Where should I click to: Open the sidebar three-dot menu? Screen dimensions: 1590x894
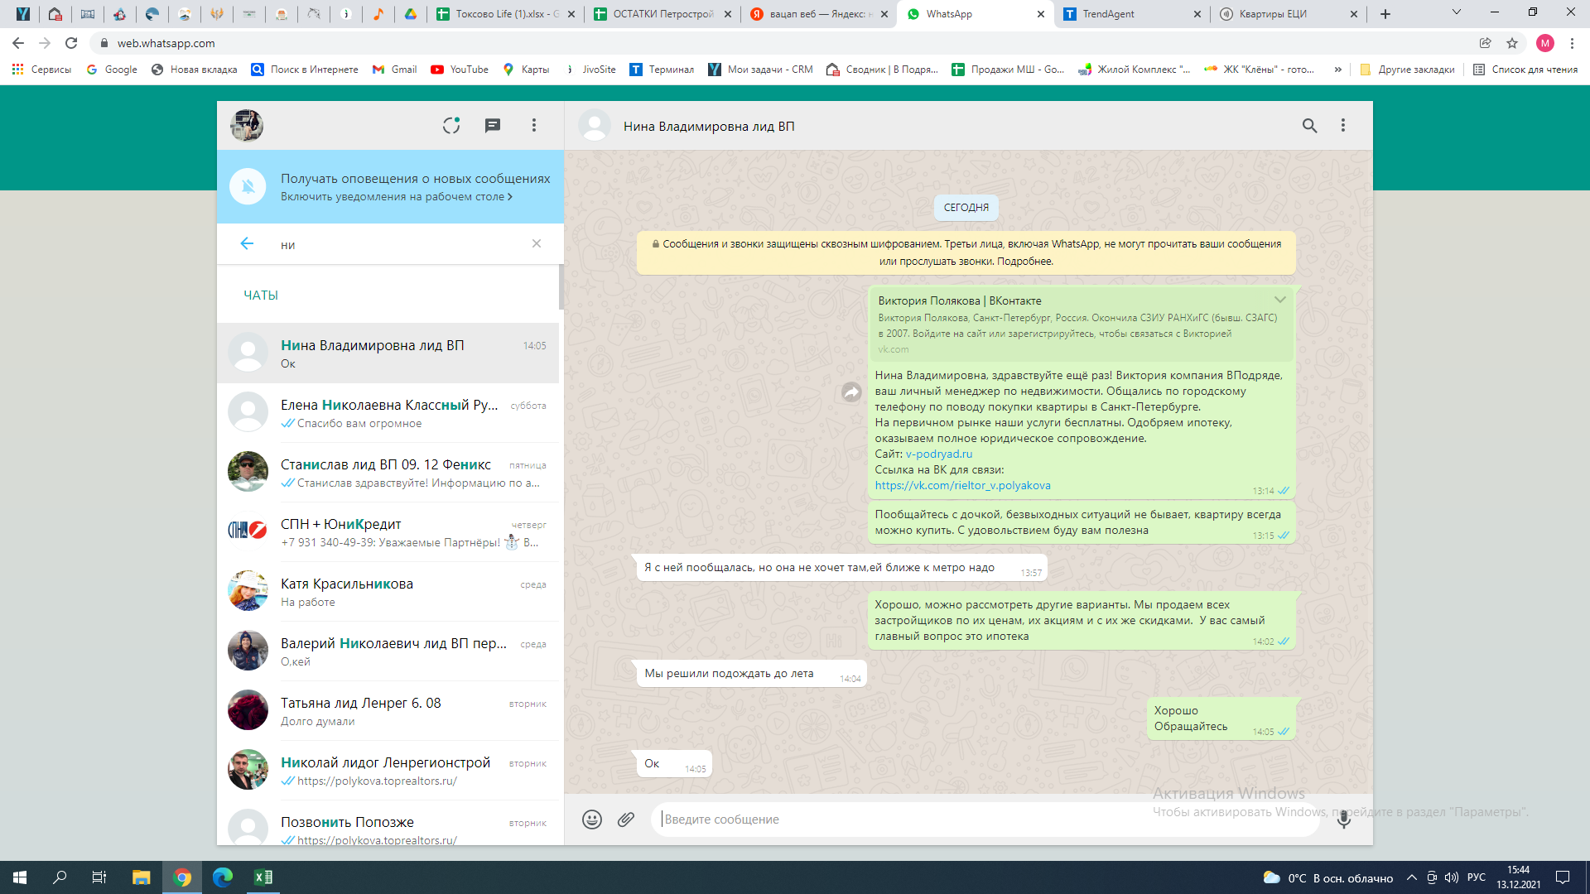click(x=534, y=125)
